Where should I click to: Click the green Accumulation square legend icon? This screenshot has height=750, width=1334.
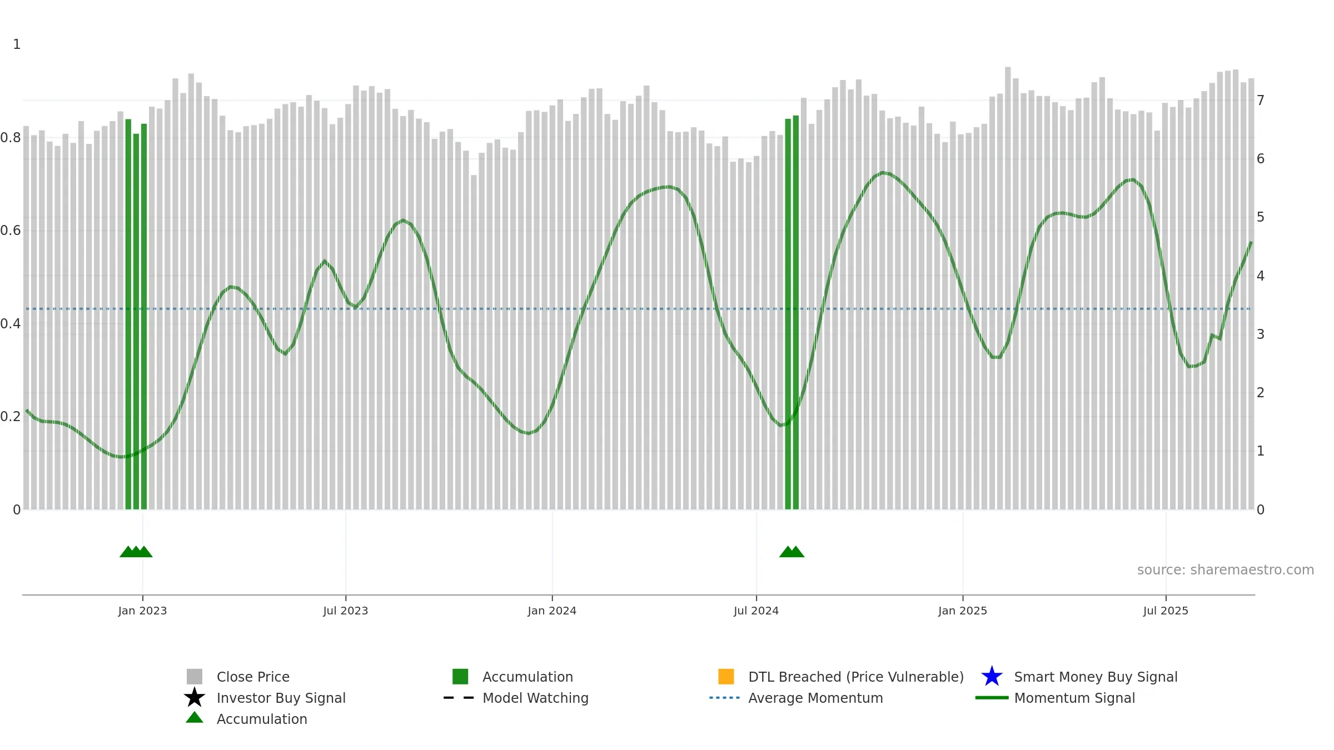460,677
